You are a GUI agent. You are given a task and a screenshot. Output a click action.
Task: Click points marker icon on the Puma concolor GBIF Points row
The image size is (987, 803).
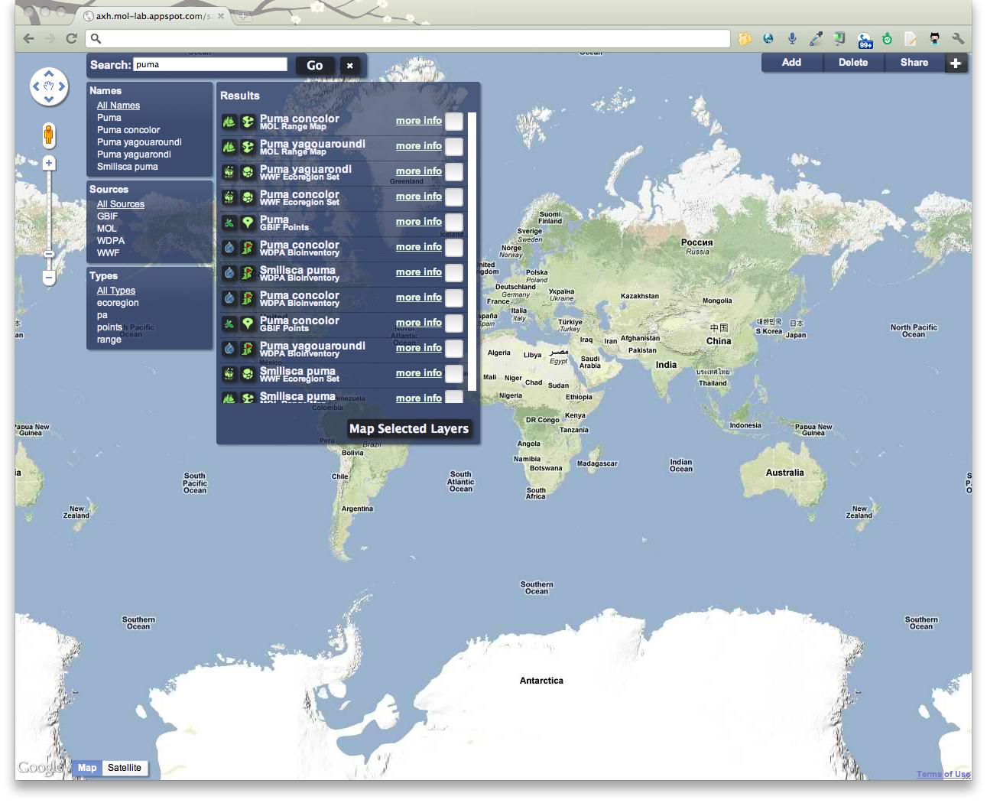click(x=248, y=323)
